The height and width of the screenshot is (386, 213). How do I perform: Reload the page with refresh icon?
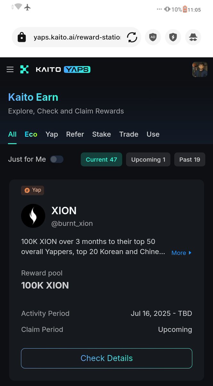tap(132, 37)
